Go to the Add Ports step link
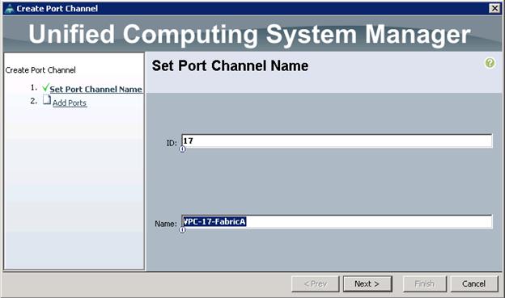The image size is (505, 298). click(70, 103)
